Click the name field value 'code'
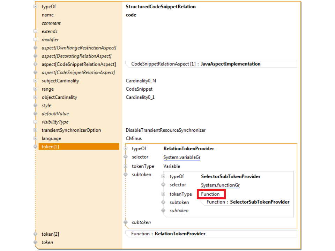Image resolution: width=335 pixels, height=251 pixels. [131, 15]
